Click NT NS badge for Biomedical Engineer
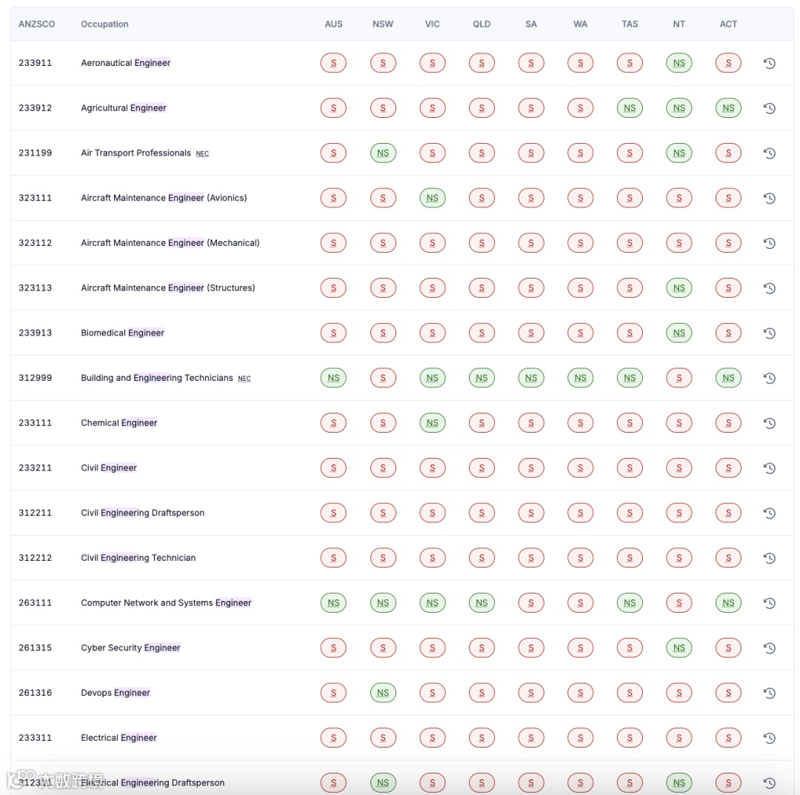This screenshot has height=795, width=800. (679, 333)
